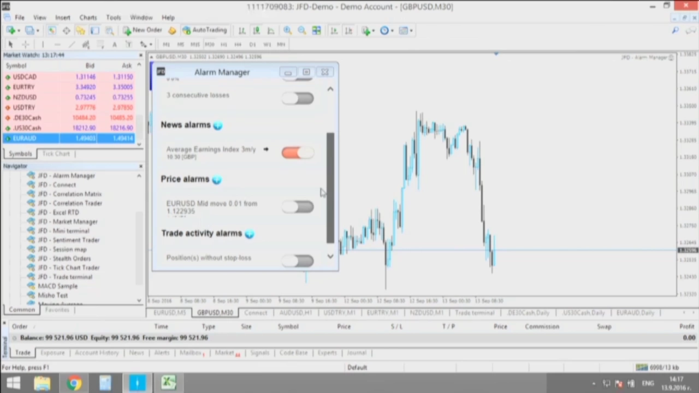Set timeframe to M5
The height and width of the screenshot is (393, 699).
pyautogui.click(x=181, y=44)
